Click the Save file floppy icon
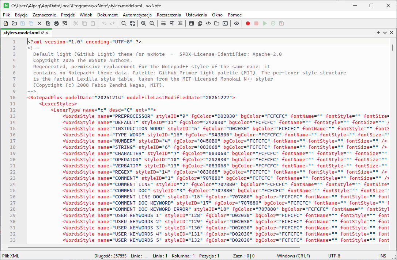The image size is (397, 260). click(x=23, y=23)
